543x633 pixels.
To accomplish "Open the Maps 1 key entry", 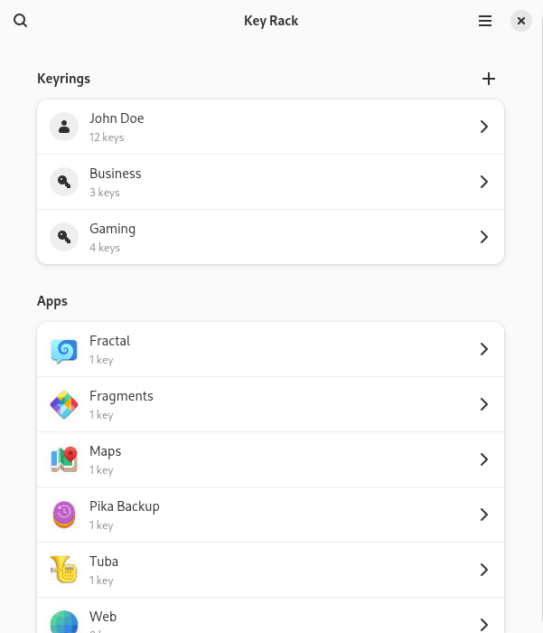I will pyautogui.click(x=270, y=459).
